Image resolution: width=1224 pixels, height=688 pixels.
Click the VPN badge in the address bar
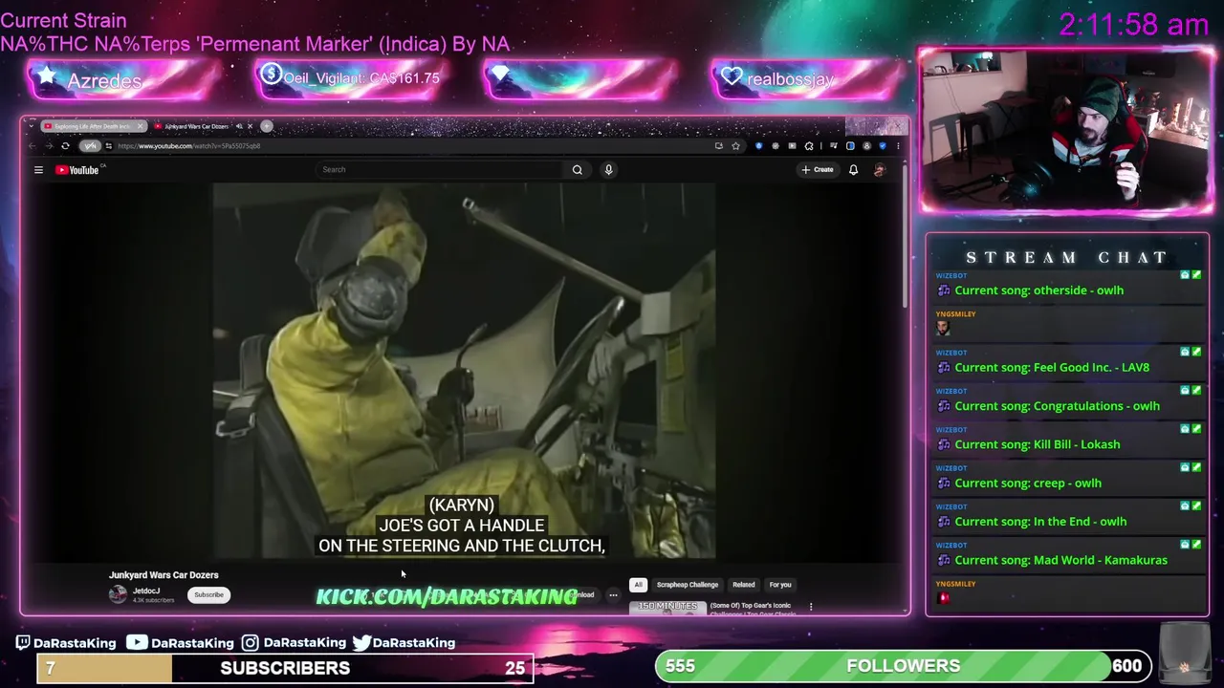coord(90,145)
